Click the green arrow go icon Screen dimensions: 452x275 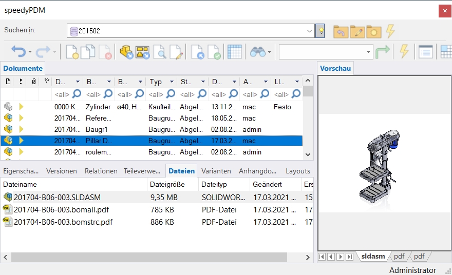[x=383, y=51]
